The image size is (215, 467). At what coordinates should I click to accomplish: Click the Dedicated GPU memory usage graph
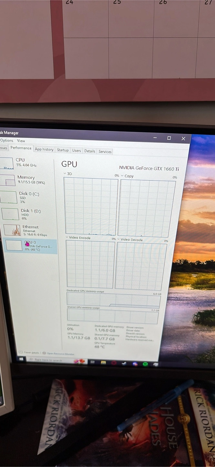113,300
